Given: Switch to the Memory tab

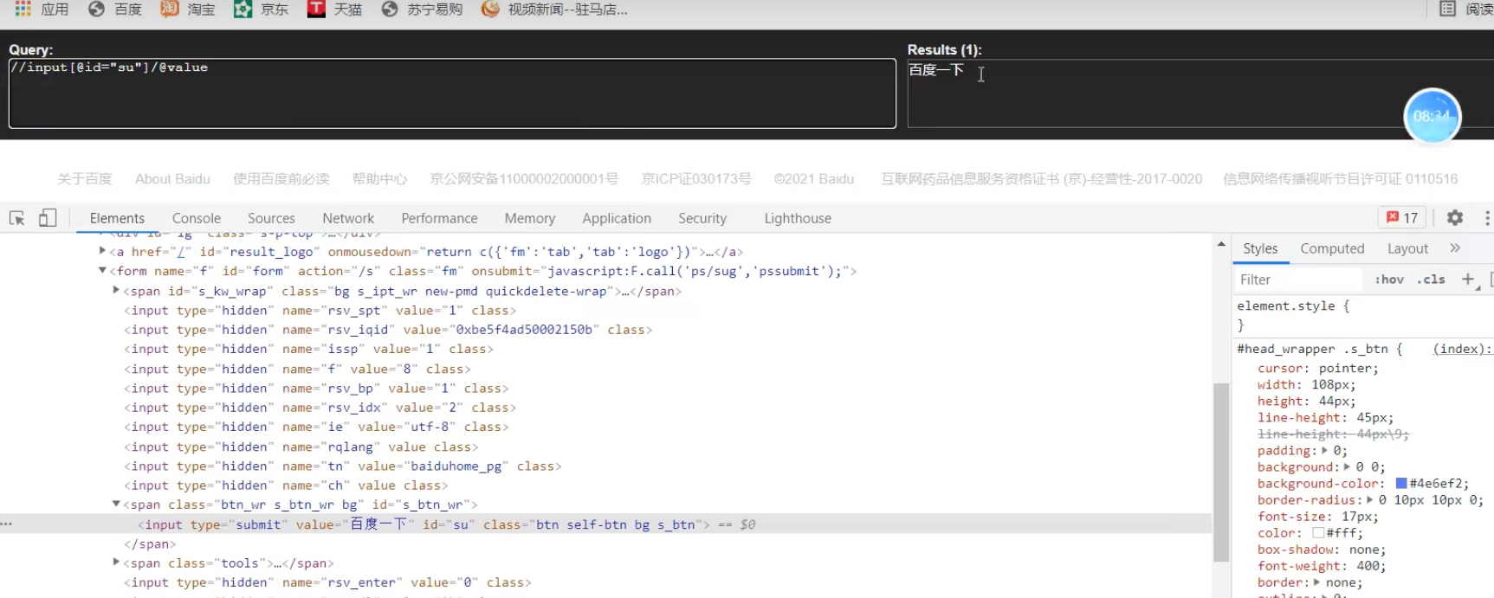Looking at the screenshot, I should pos(530,218).
